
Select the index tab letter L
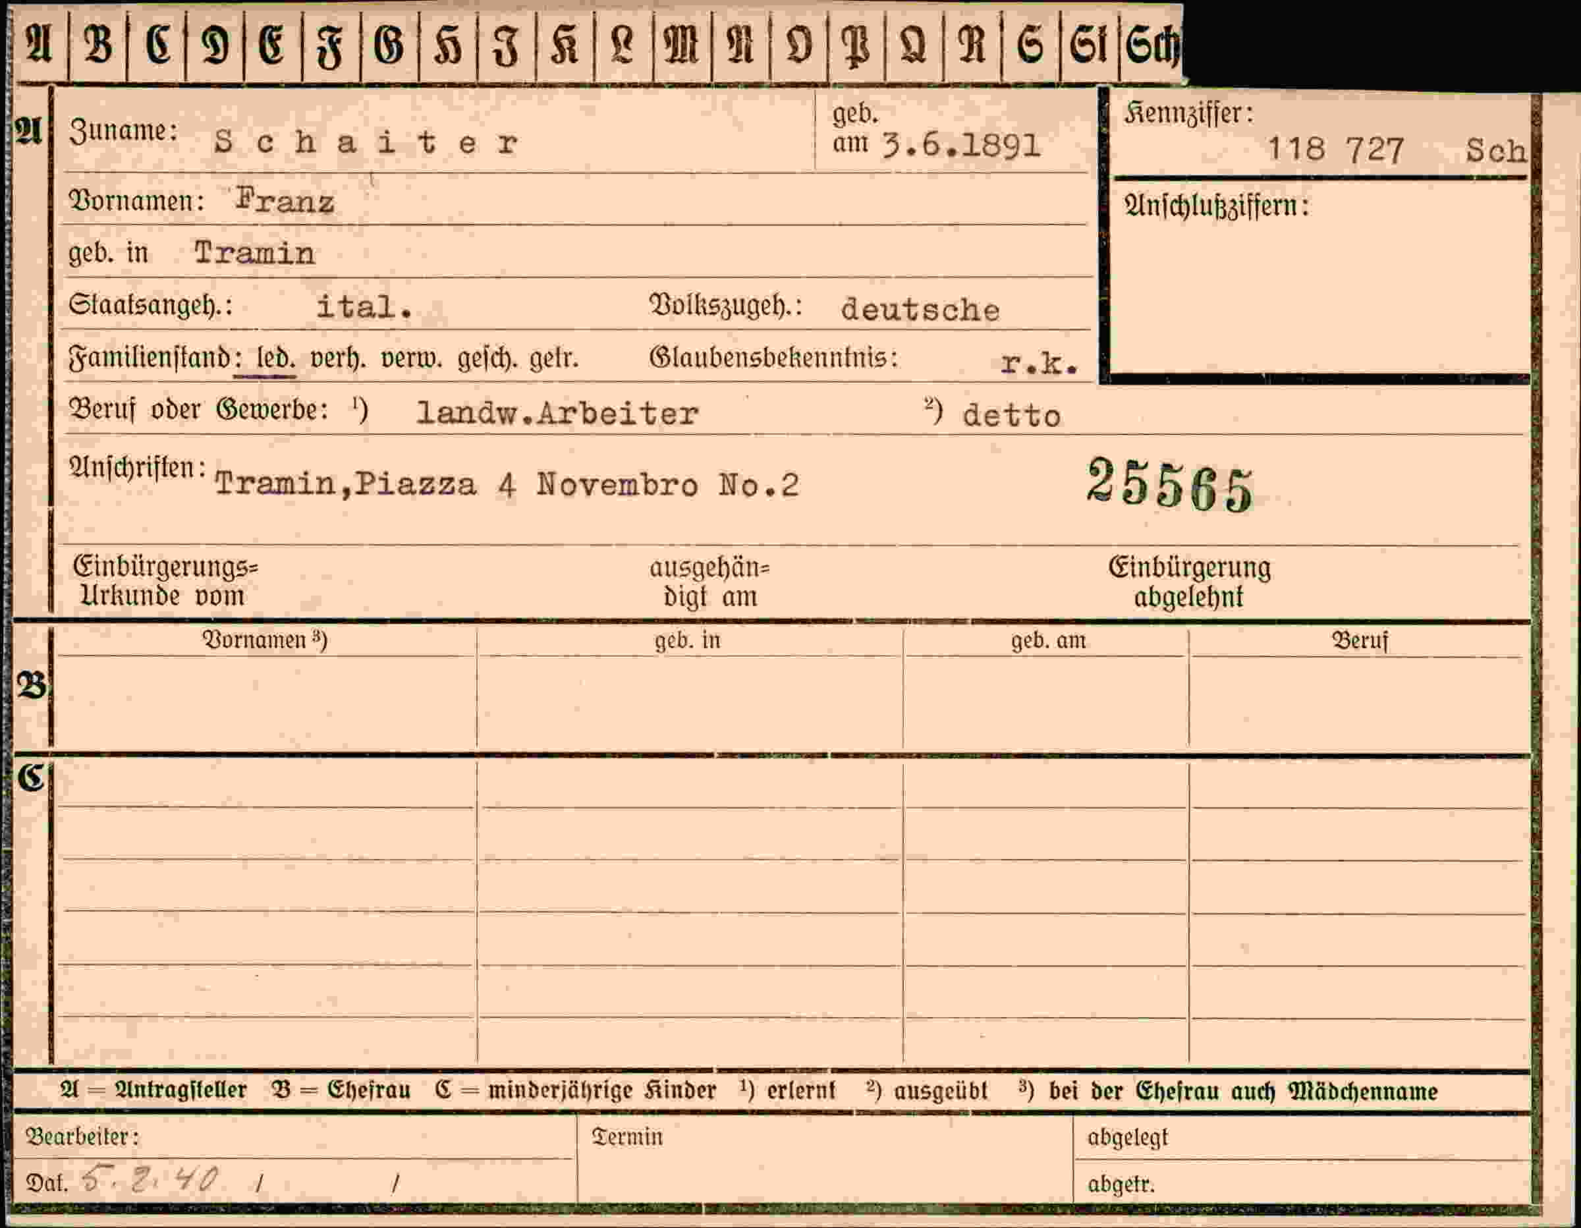coord(623,44)
